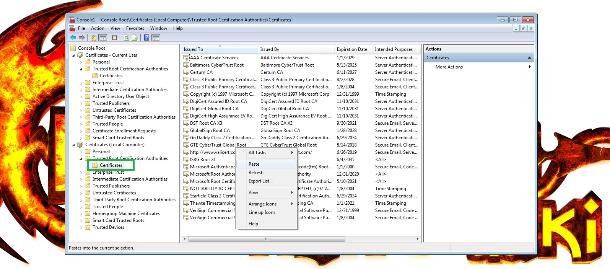The height and width of the screenshot is (269, 610).
Task: Collapse the Certificates (Local Computer) node
Action: [74, 145]
